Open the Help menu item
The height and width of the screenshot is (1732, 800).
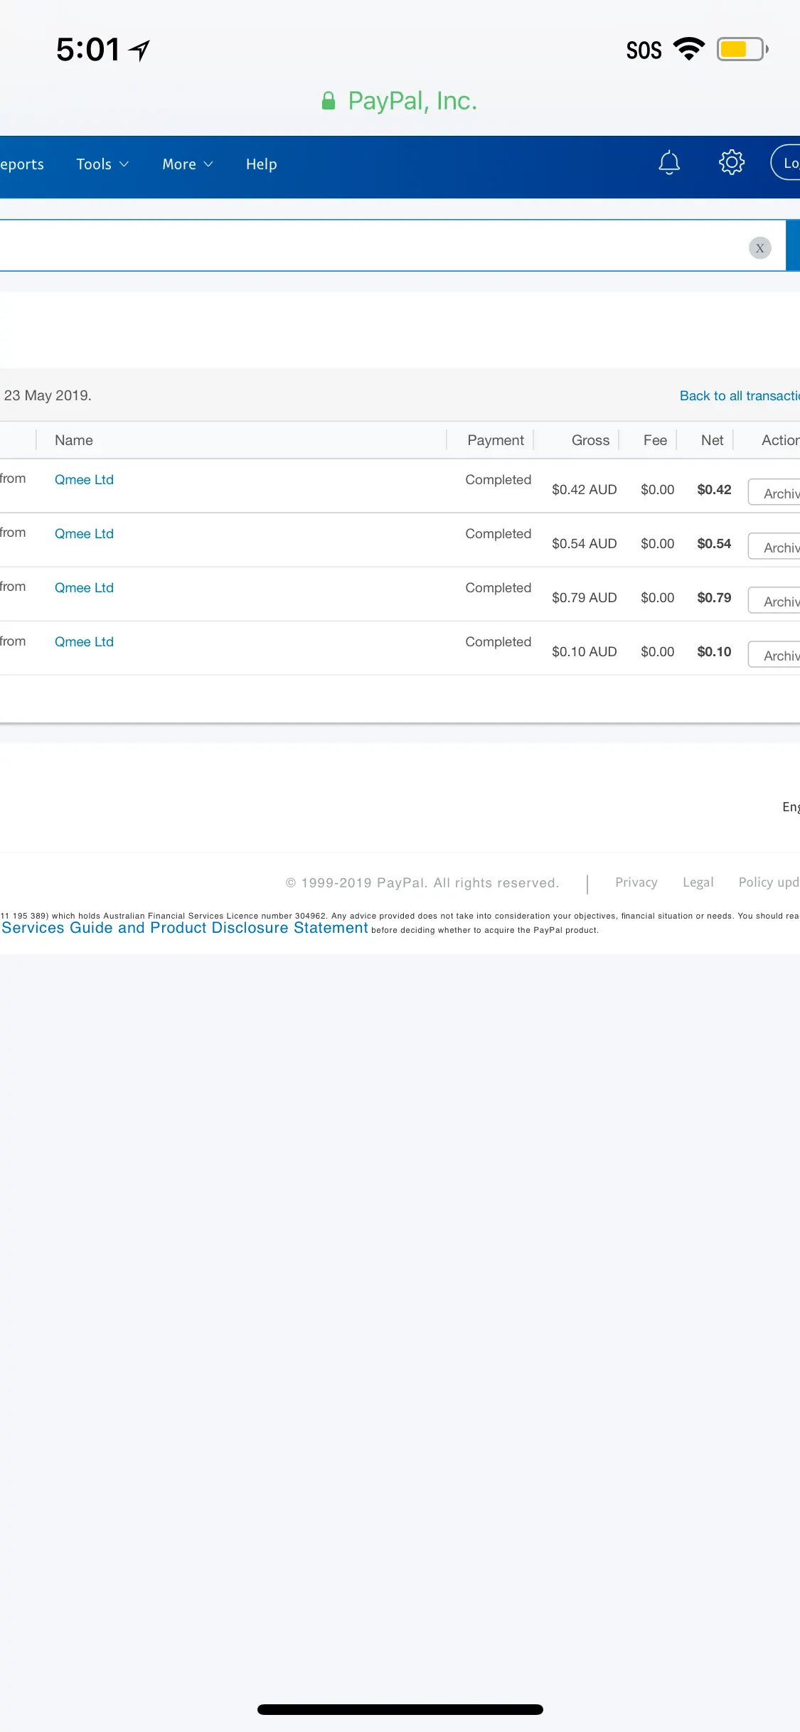261,164
